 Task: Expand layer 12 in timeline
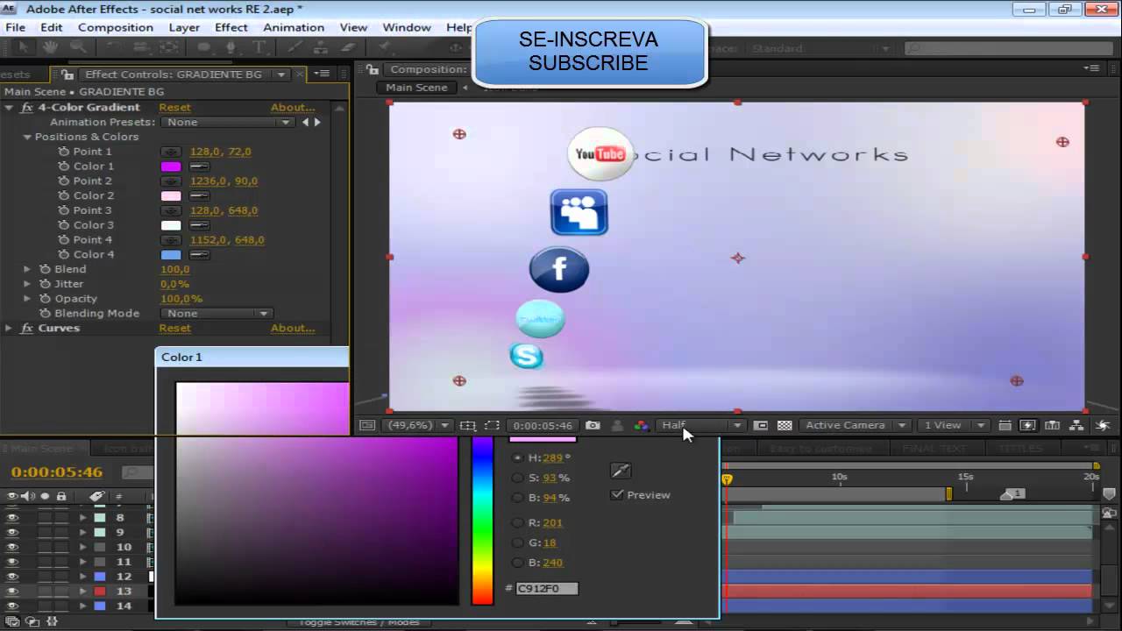[x=83, y=577]
